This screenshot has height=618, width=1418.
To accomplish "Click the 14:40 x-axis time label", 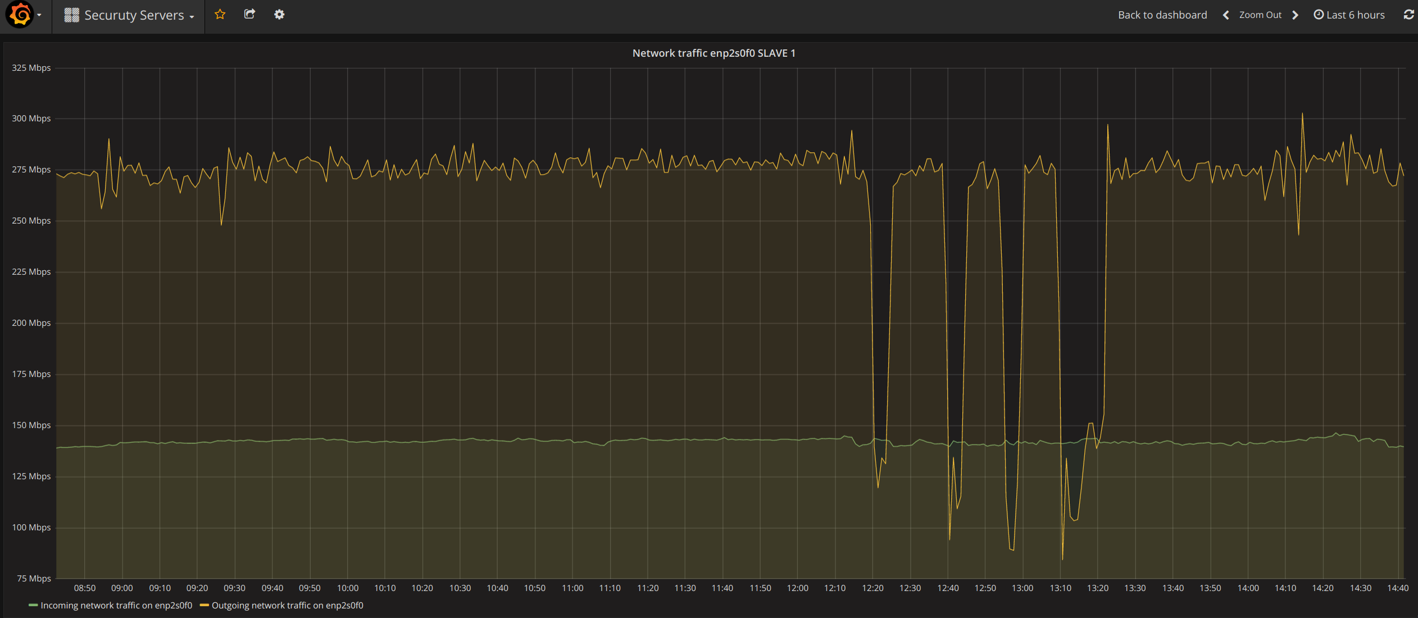I will click(x=1398, y=588).
